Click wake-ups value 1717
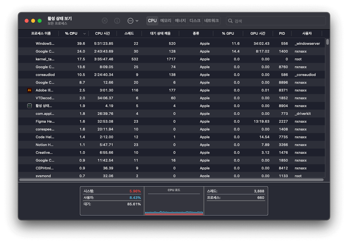The height and width of the screenshot is (244, 348). pyautogui.click(x=171, y=59)
